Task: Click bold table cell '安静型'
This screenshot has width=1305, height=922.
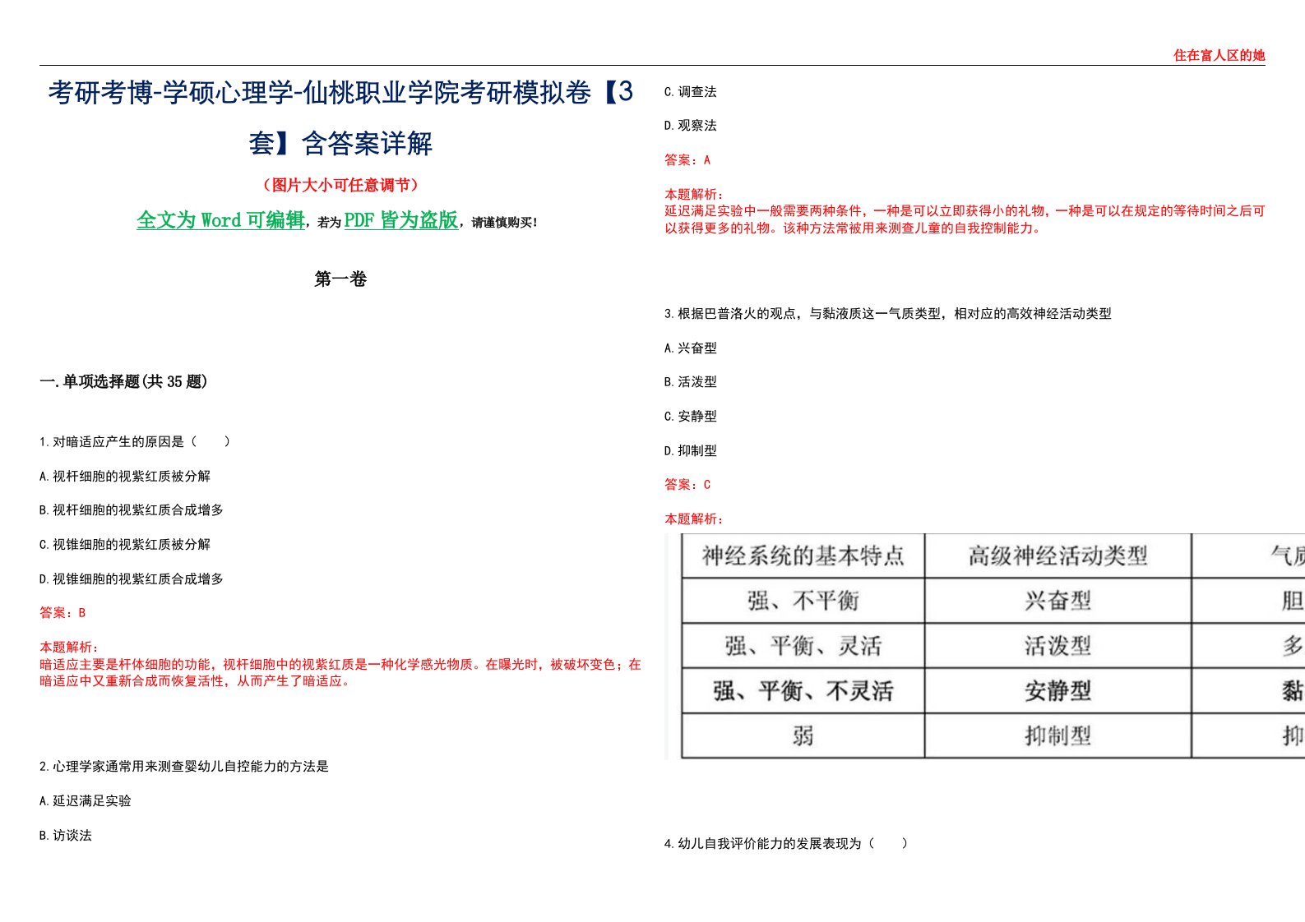Action: [x=1057, y=691]
